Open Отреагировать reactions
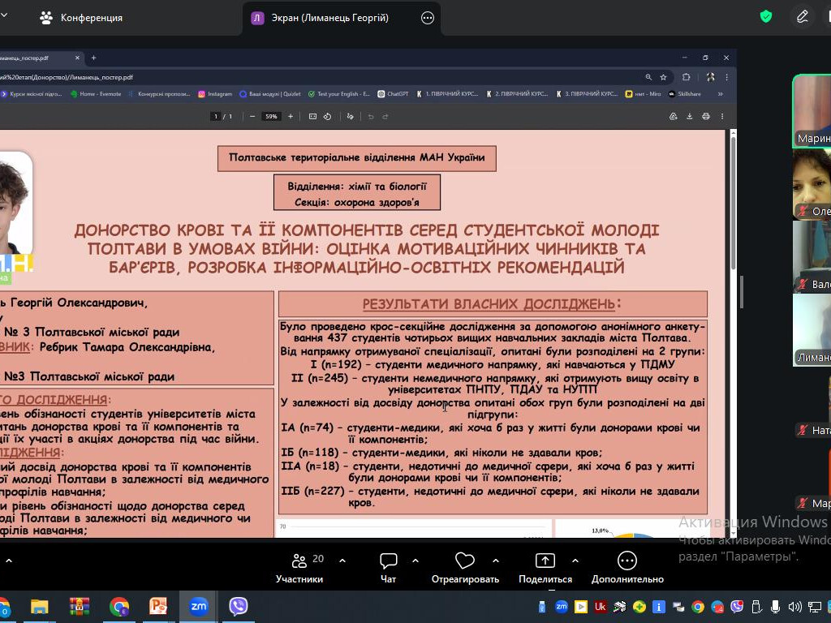The width and height of the screenshot is (831, 623). pos(465,568)
